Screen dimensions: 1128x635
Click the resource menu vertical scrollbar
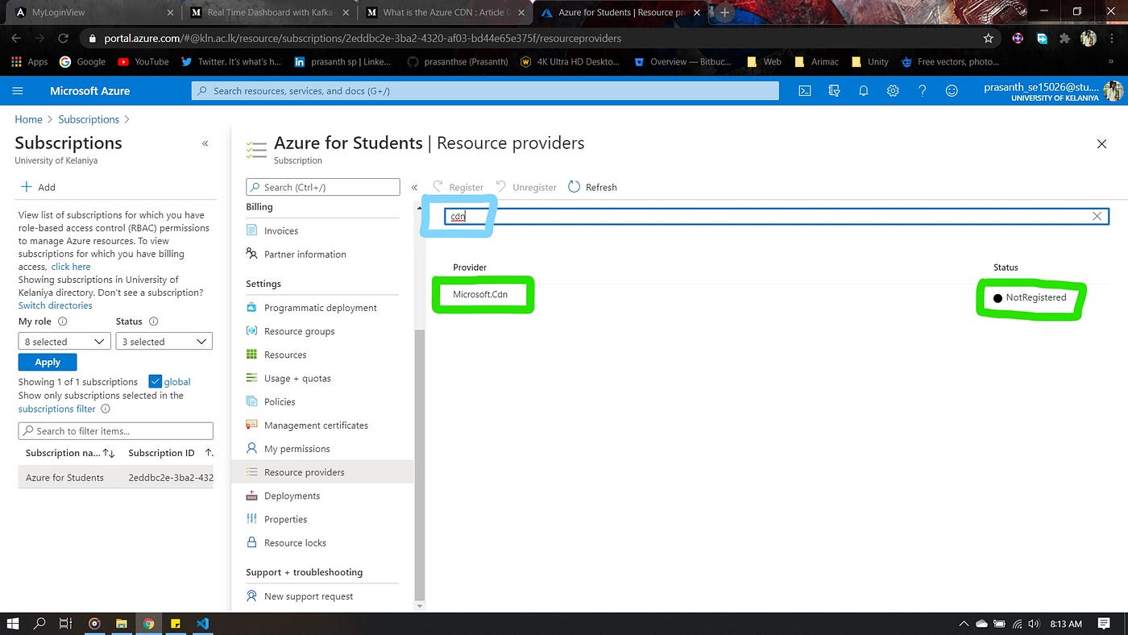pyautogui.click(x=419, y=465)
